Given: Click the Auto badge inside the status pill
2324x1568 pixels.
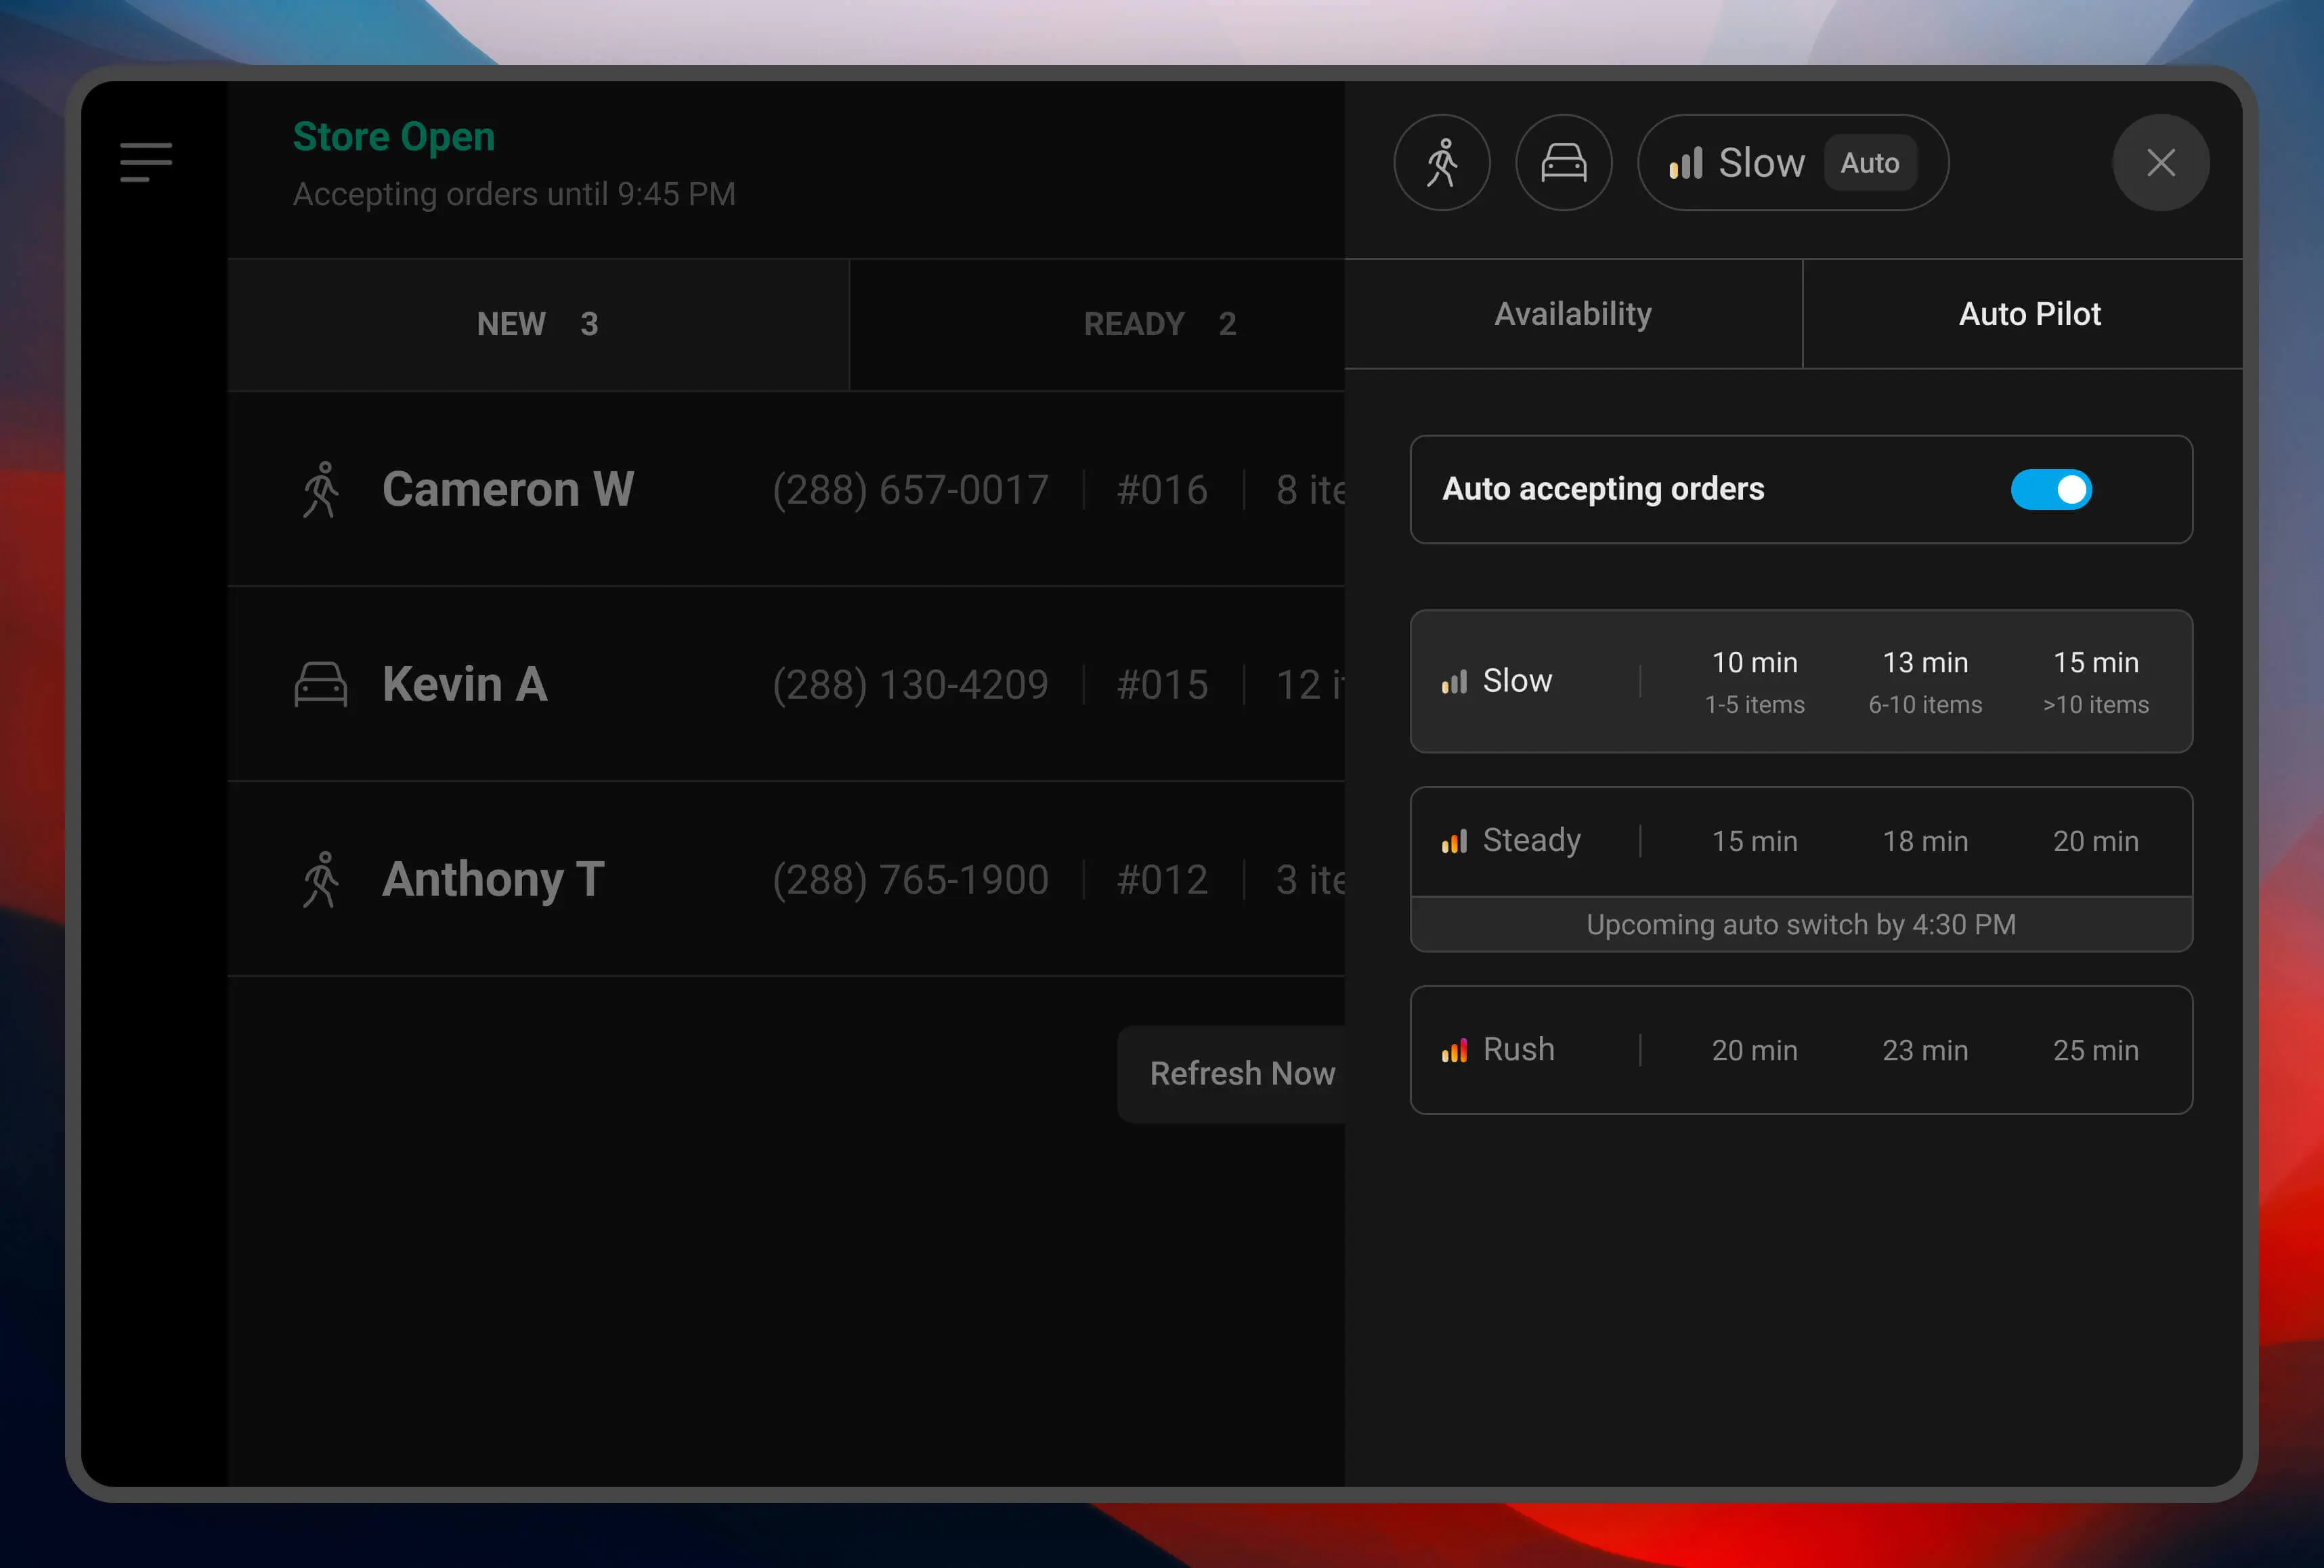Looking at the screenshot, I should tap(1869, 162).
